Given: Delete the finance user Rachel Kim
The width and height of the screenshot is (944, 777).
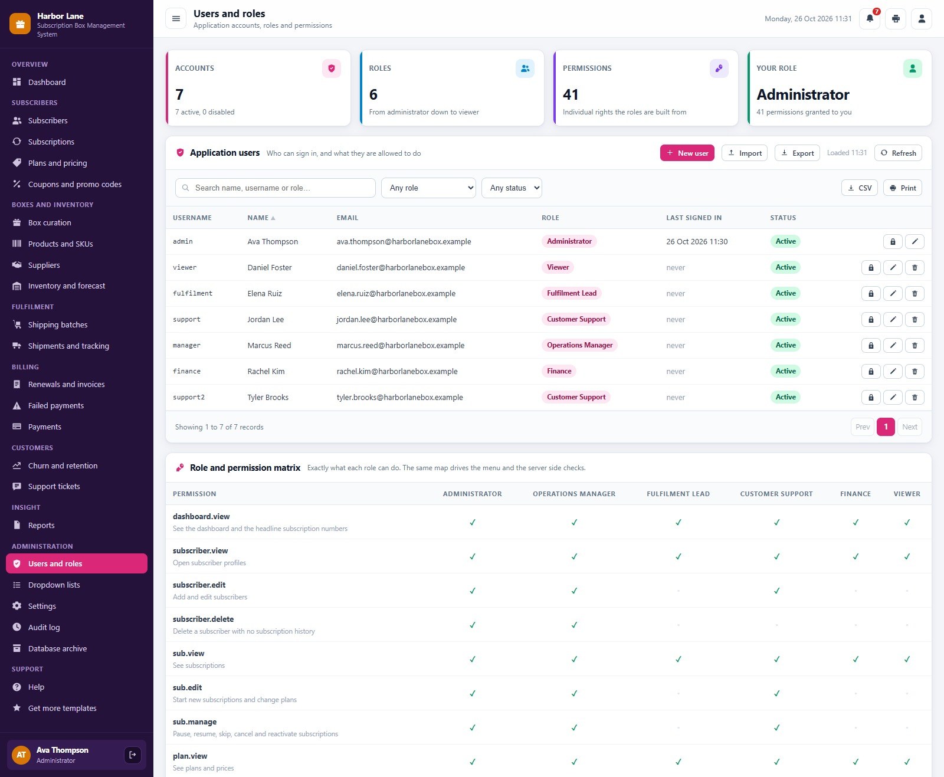Looking at the screenshot, I should [x=914, y=371].
